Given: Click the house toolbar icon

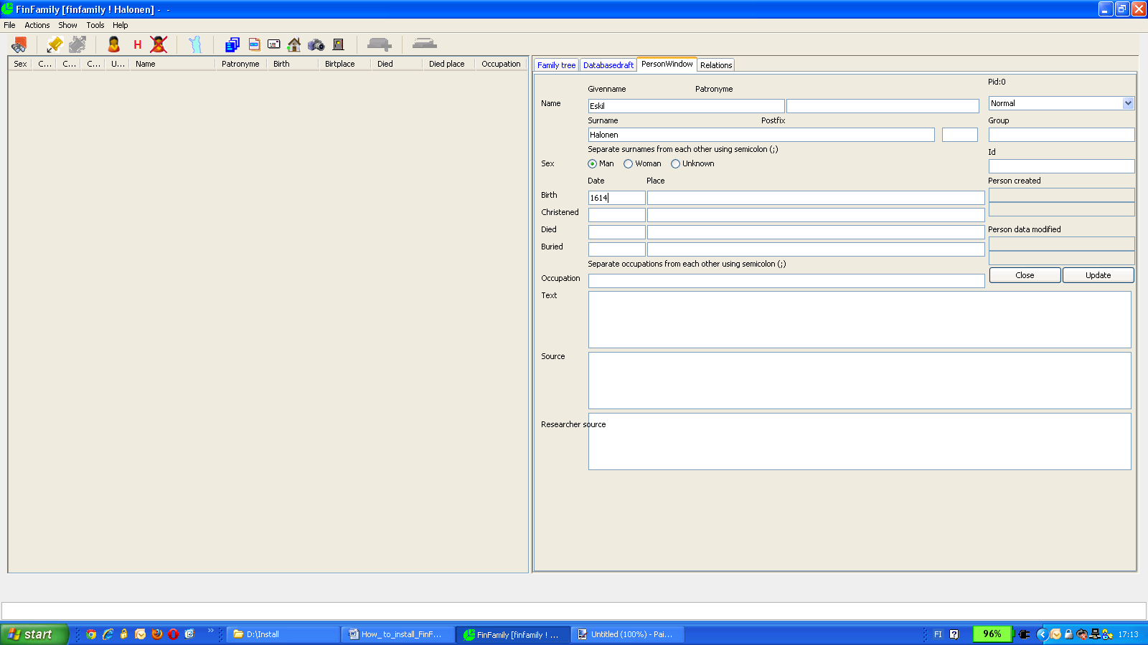Looking at the screenshot, I should [294, 44].
